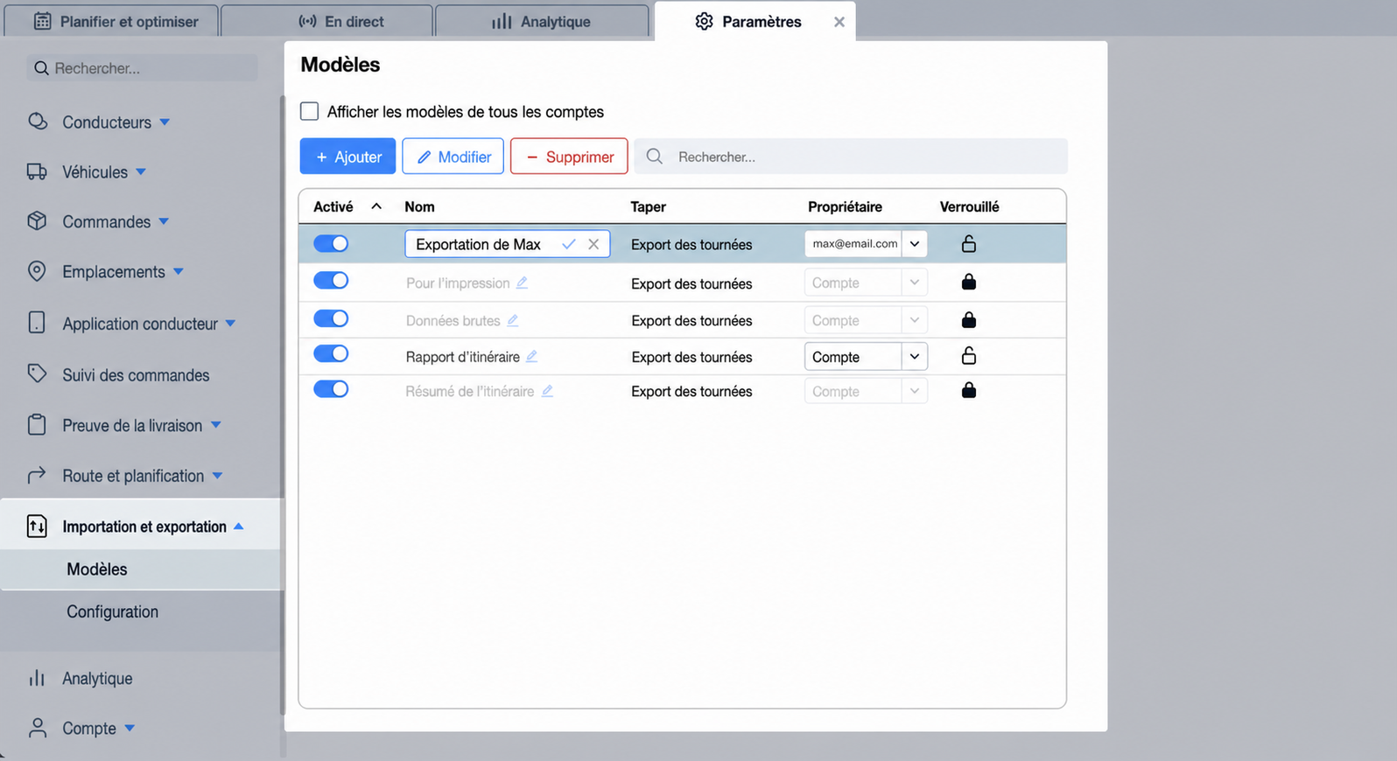Expand the Compte menu arrow

(130, 728)
